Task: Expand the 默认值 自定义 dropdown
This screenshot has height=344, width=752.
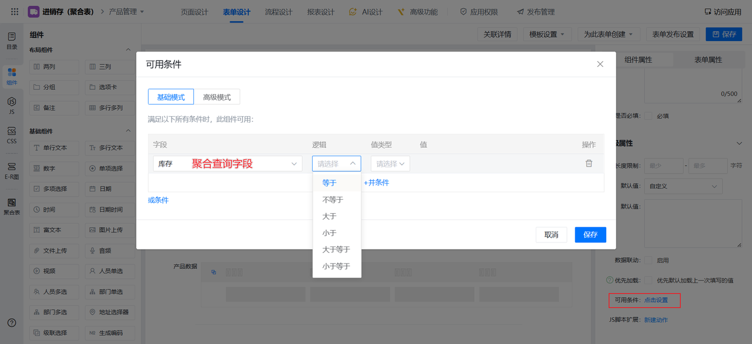Action: pos(683,186)
